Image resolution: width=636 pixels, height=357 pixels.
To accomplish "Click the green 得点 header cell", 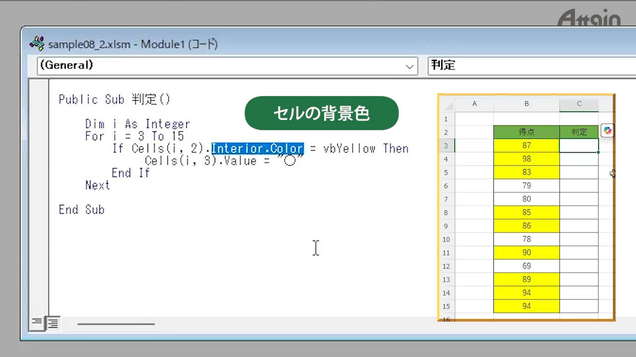I will tap(526, 132).
